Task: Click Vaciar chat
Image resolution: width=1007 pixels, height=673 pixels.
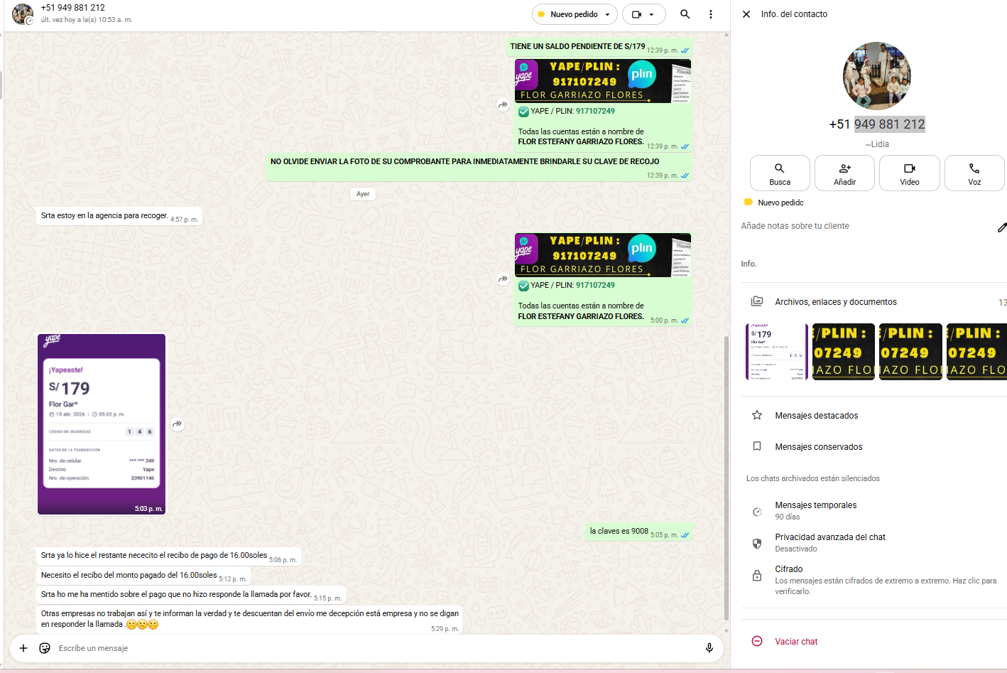Action: tap(796, 642)
